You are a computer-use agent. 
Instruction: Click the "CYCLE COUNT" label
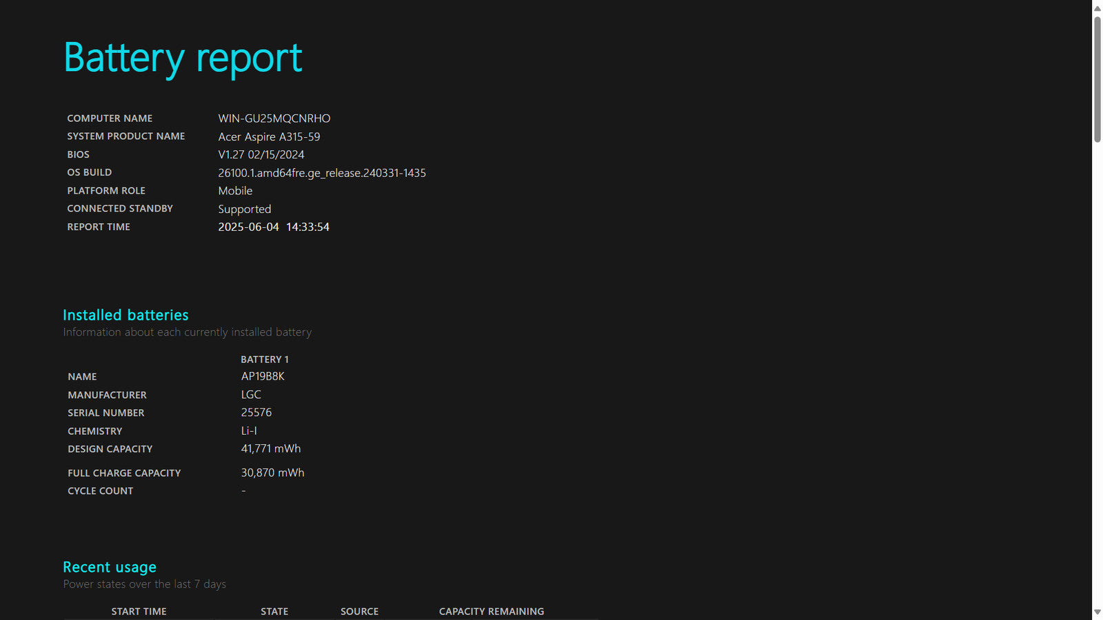click(x=101, y=490)
